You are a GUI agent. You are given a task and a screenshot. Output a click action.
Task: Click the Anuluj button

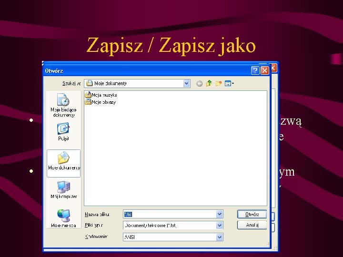252,225
